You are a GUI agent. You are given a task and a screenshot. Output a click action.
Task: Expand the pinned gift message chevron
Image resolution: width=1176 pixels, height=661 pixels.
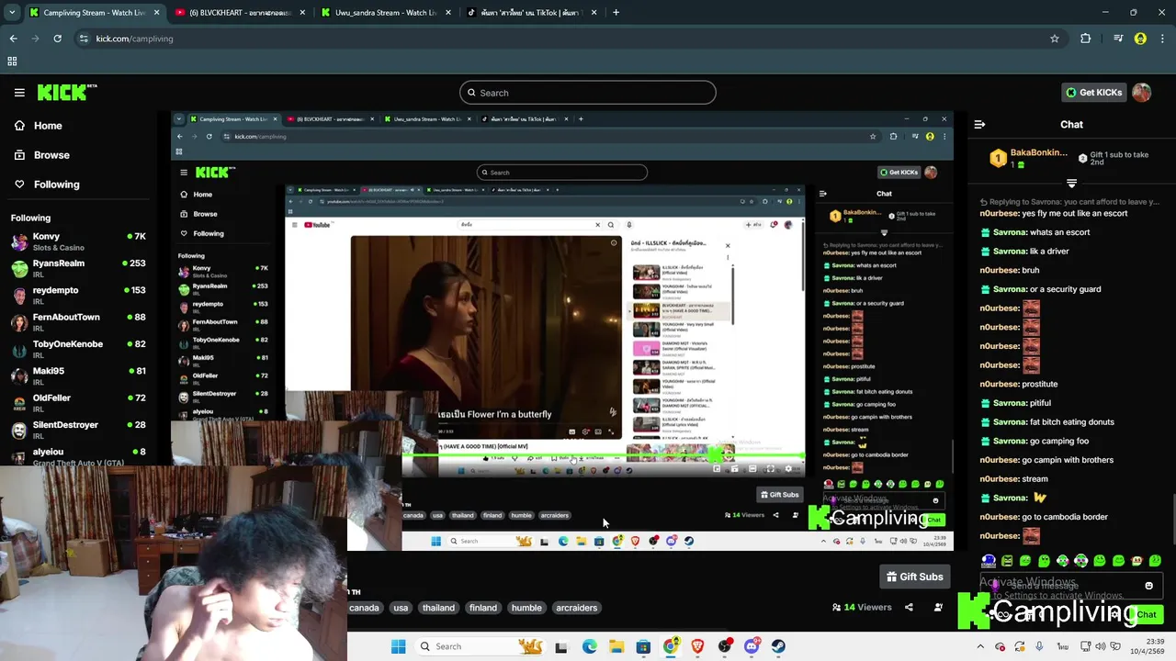[x=1071, y=184]
